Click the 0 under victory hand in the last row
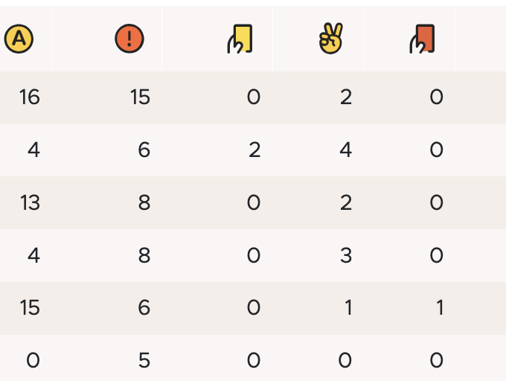Viewport: 506px width, 381px height. [345, 361]
